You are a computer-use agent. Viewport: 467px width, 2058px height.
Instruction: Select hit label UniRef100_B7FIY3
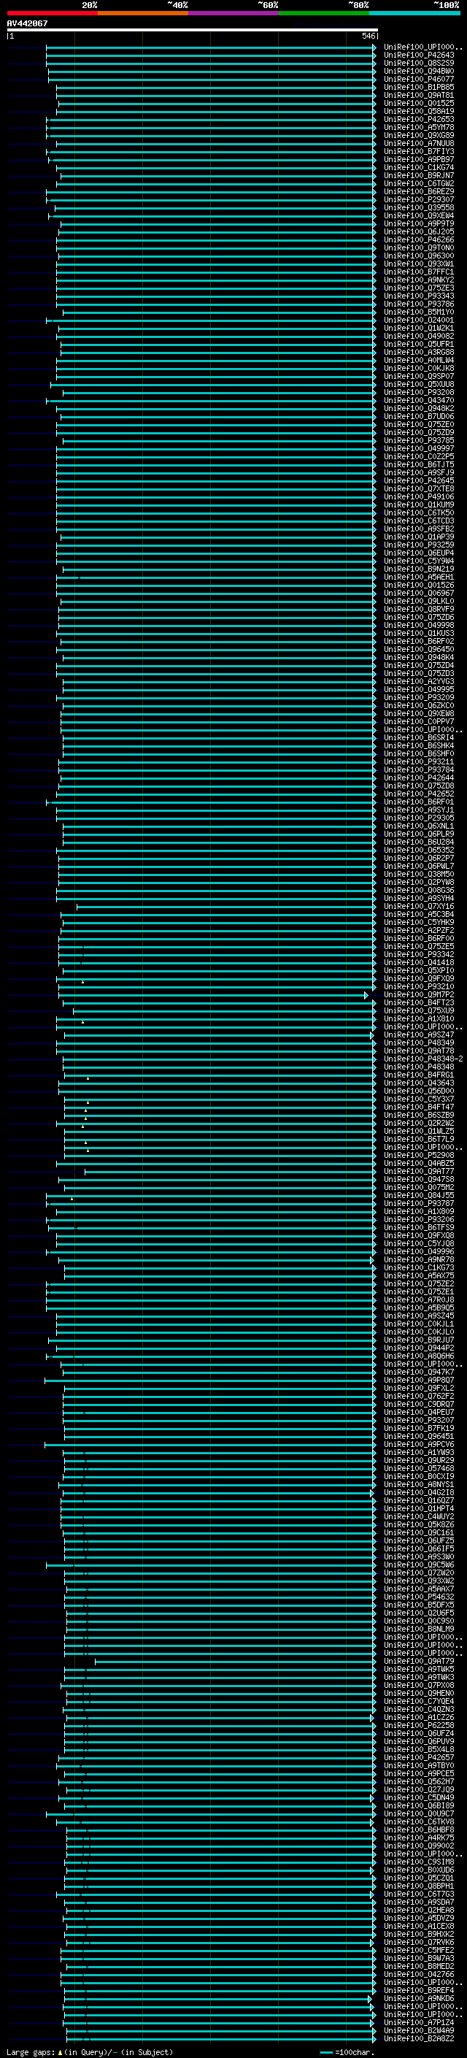[x=419, y=151]
